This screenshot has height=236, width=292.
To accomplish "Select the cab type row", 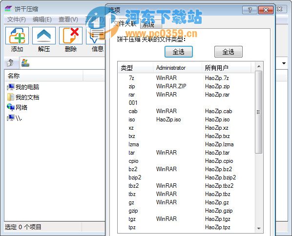I will tap(186, 111).
